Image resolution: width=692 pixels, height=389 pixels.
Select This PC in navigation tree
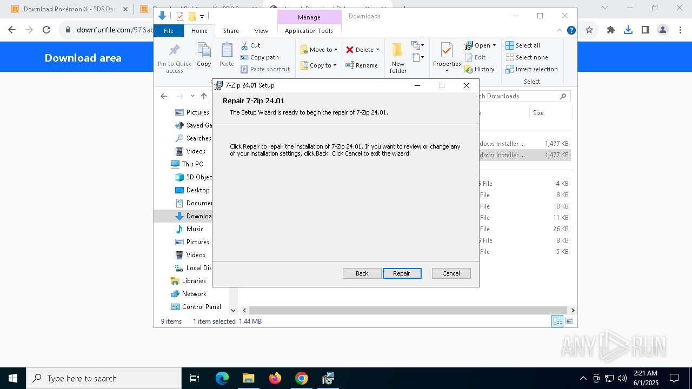pyautogui.click(x=187, y=164)
